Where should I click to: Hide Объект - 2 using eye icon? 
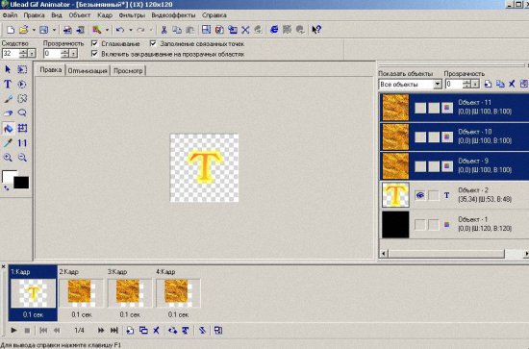420,195
